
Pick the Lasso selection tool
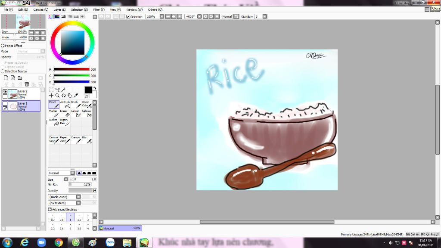[x=57, y=90]
